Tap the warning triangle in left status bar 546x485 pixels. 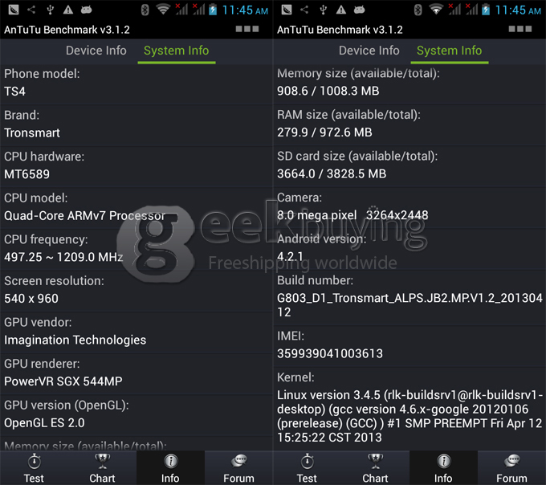67,10
